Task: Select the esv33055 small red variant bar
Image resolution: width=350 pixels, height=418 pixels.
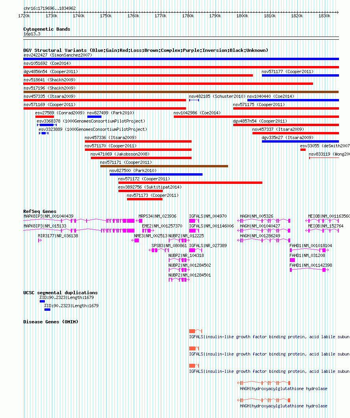Action: tap(303, 150)
